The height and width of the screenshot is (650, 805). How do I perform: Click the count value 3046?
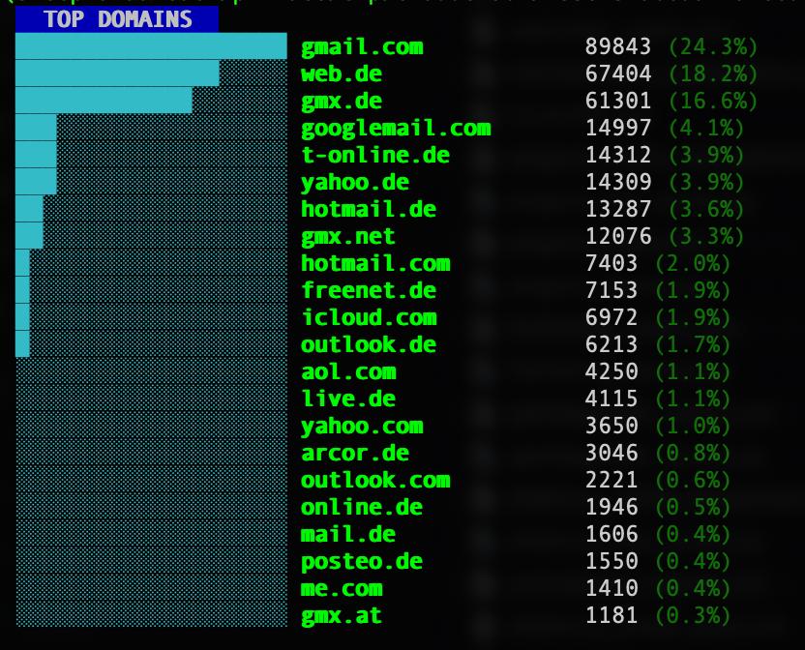click(x=611, y=453)
